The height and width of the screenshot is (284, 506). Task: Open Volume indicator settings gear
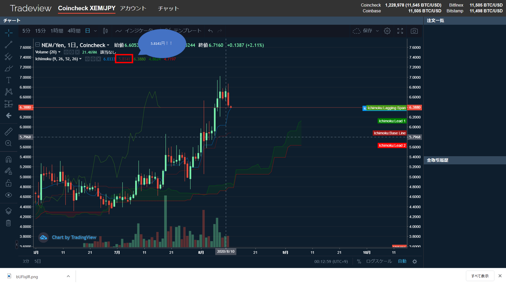(x=72, y=52)
